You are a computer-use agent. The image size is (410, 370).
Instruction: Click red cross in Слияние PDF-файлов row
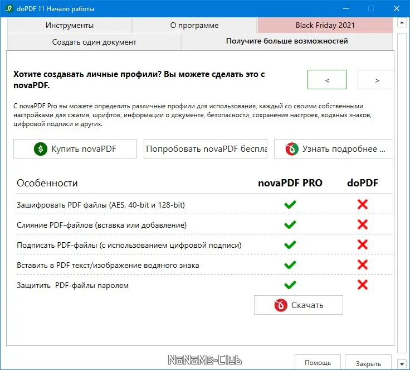click(363, 224)
